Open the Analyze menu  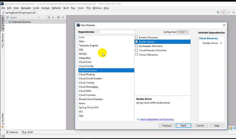click(x=45, y=8)
